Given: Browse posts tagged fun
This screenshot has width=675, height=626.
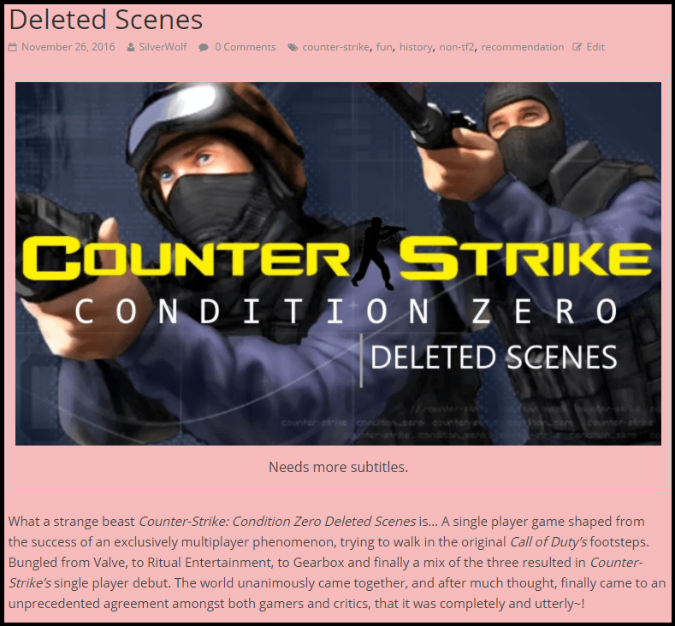Looking at the screenshot, I should coord(384,47).
